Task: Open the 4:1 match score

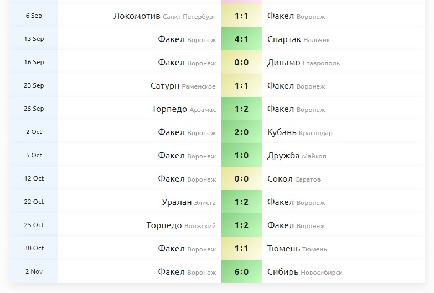Action: [241, 39]
